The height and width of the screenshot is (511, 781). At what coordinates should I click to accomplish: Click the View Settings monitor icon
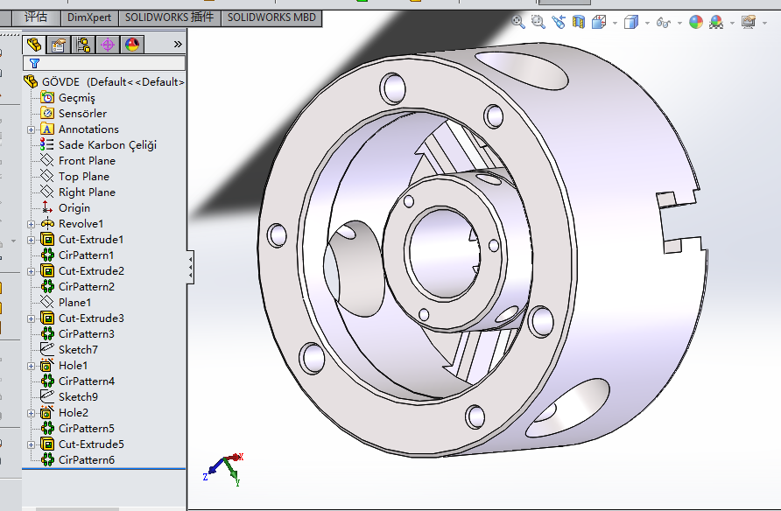click(748, 22)
